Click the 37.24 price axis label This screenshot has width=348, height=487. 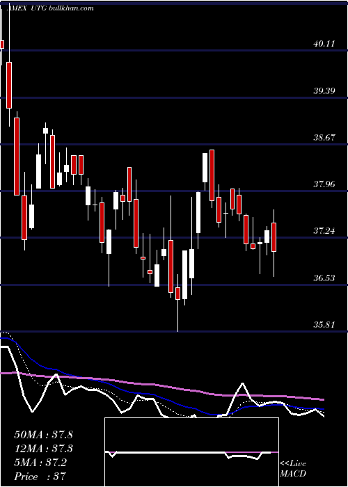[324, 231]
